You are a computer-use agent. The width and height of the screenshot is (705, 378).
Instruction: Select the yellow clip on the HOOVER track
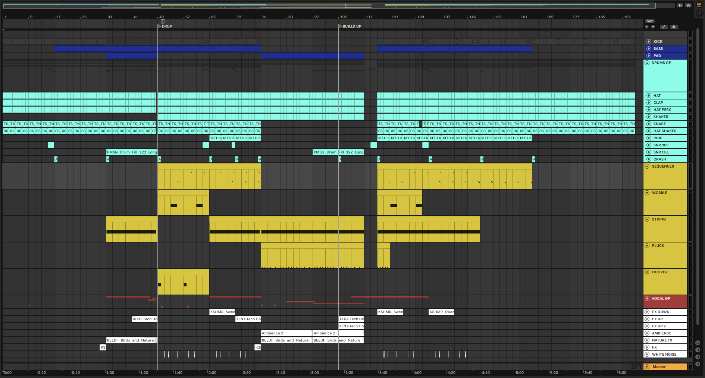click(x=183, y=282)
